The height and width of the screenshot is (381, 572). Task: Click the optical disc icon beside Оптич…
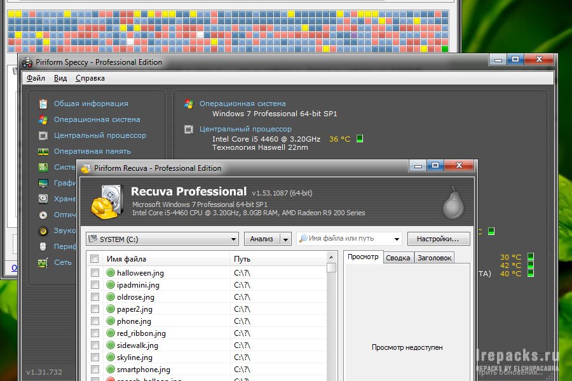43,215
